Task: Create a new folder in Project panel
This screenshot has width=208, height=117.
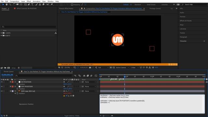Action: [5, 68]
